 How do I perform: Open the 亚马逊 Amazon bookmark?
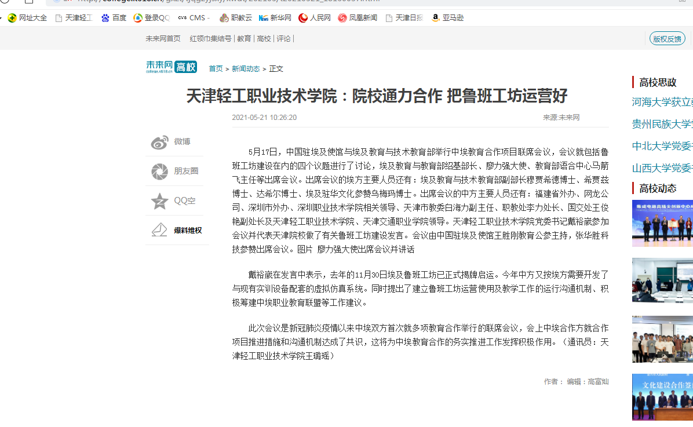coord(447,18)
